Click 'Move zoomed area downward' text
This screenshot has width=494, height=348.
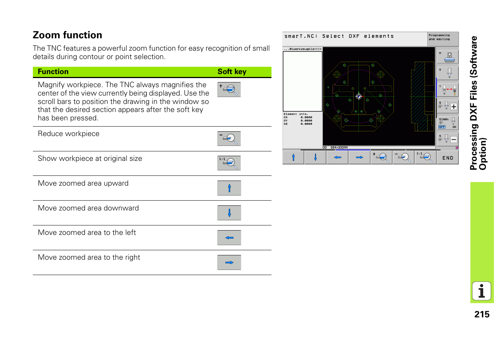tap(88, 208)
